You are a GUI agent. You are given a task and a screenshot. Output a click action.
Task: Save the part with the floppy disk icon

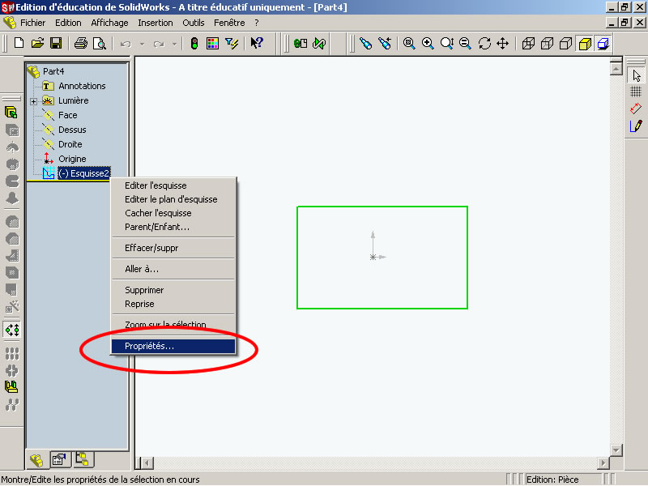tap(56, 43)
